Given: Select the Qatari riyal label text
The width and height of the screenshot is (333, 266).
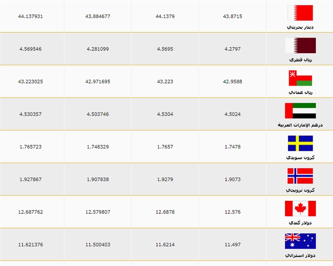Looking at the screenshot, I should tap(300, 60).
